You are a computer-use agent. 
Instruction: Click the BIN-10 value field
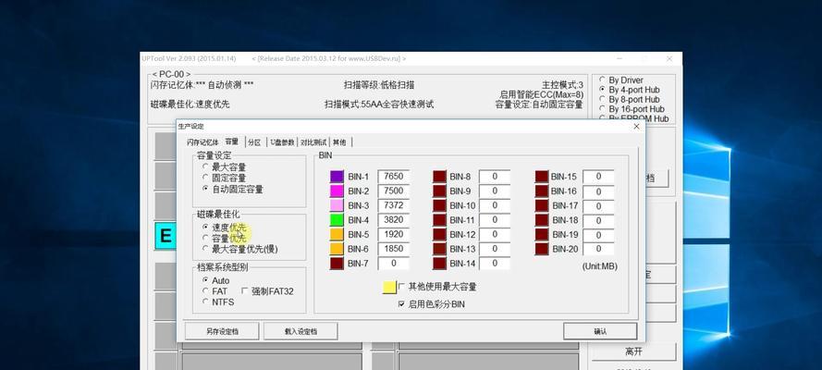tap(495, 205)
